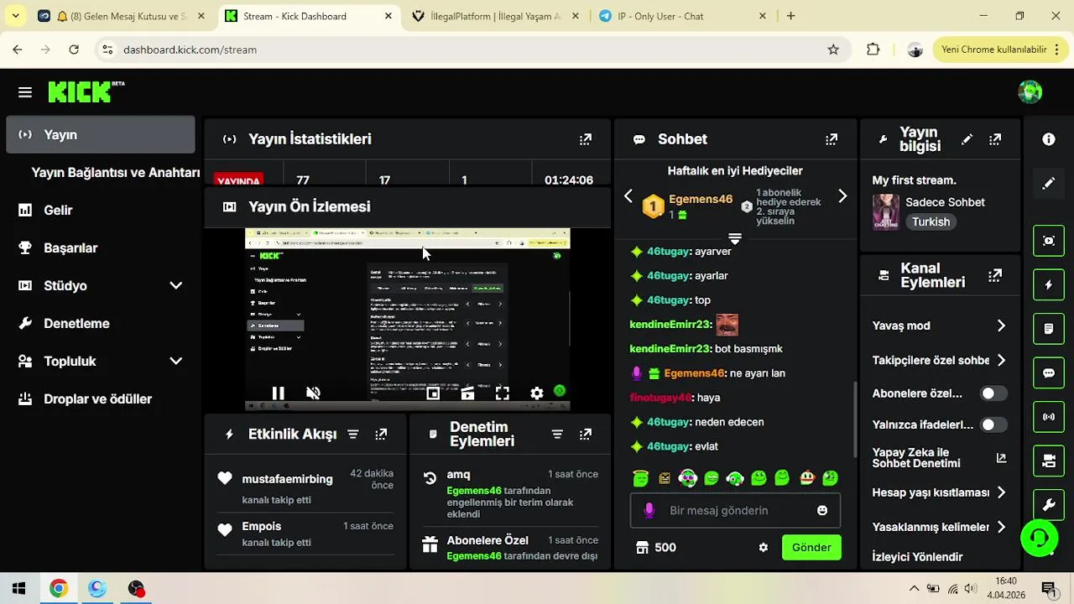
Task: Enter fullscreen in stream preview
Action: [502, 393]
